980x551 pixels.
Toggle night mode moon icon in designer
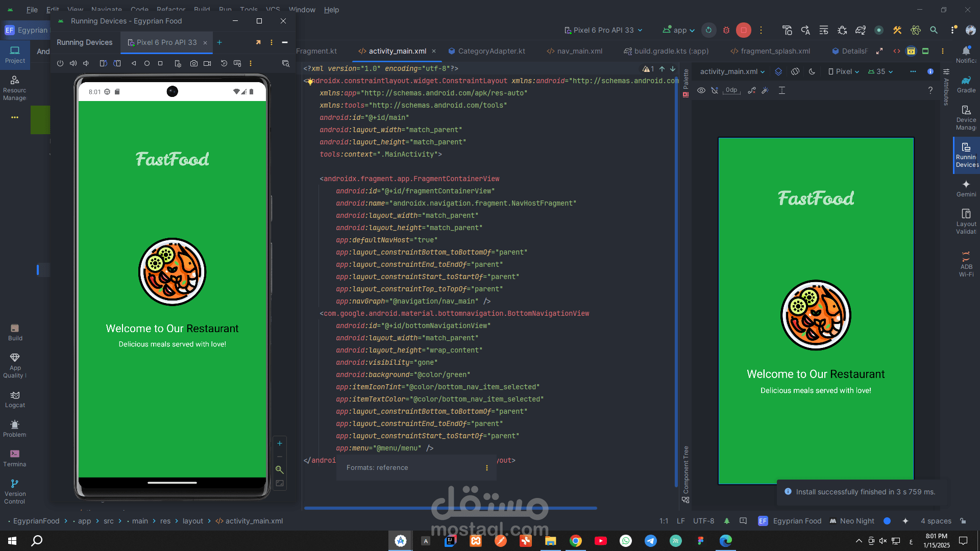tap(812, 71)
